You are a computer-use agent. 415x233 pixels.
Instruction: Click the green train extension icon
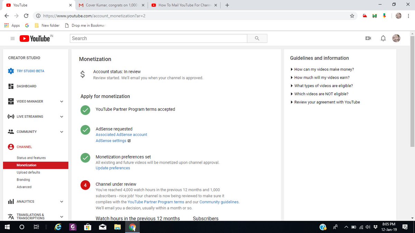[374, 16]
